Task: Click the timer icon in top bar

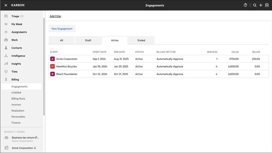Action: pos(245,5)
